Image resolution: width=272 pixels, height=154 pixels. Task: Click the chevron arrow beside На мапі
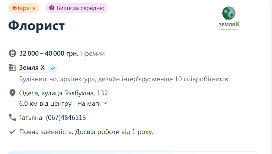[105, 103]
